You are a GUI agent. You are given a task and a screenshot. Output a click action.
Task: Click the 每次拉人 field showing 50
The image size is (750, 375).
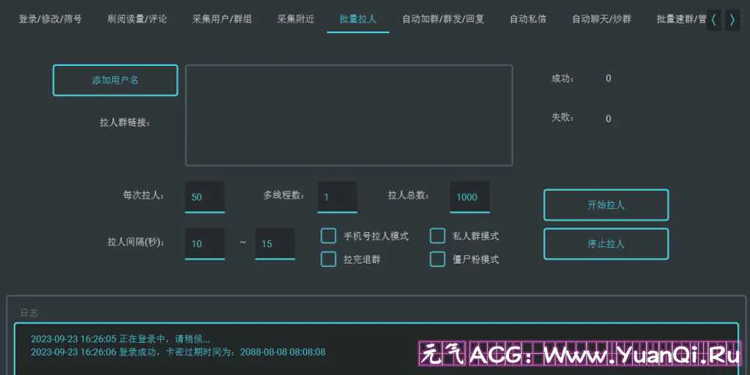click(x=205, y=196)
